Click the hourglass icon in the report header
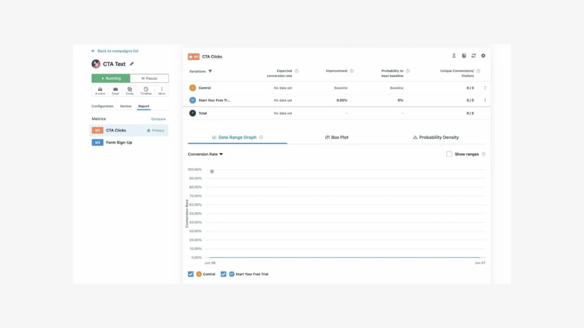The height and width of the screenshot is (328, 584). click(454, 56)
